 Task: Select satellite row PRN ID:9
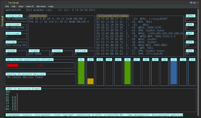pyautogui.click(x=57, y=19)
